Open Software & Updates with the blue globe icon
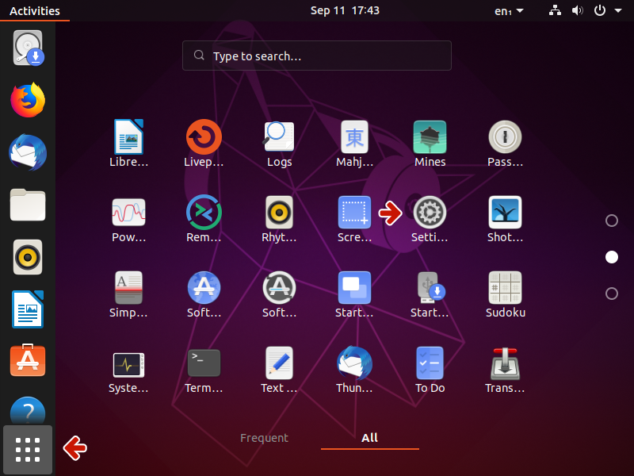This screenshot has width=634, height=476. point(204,294)
